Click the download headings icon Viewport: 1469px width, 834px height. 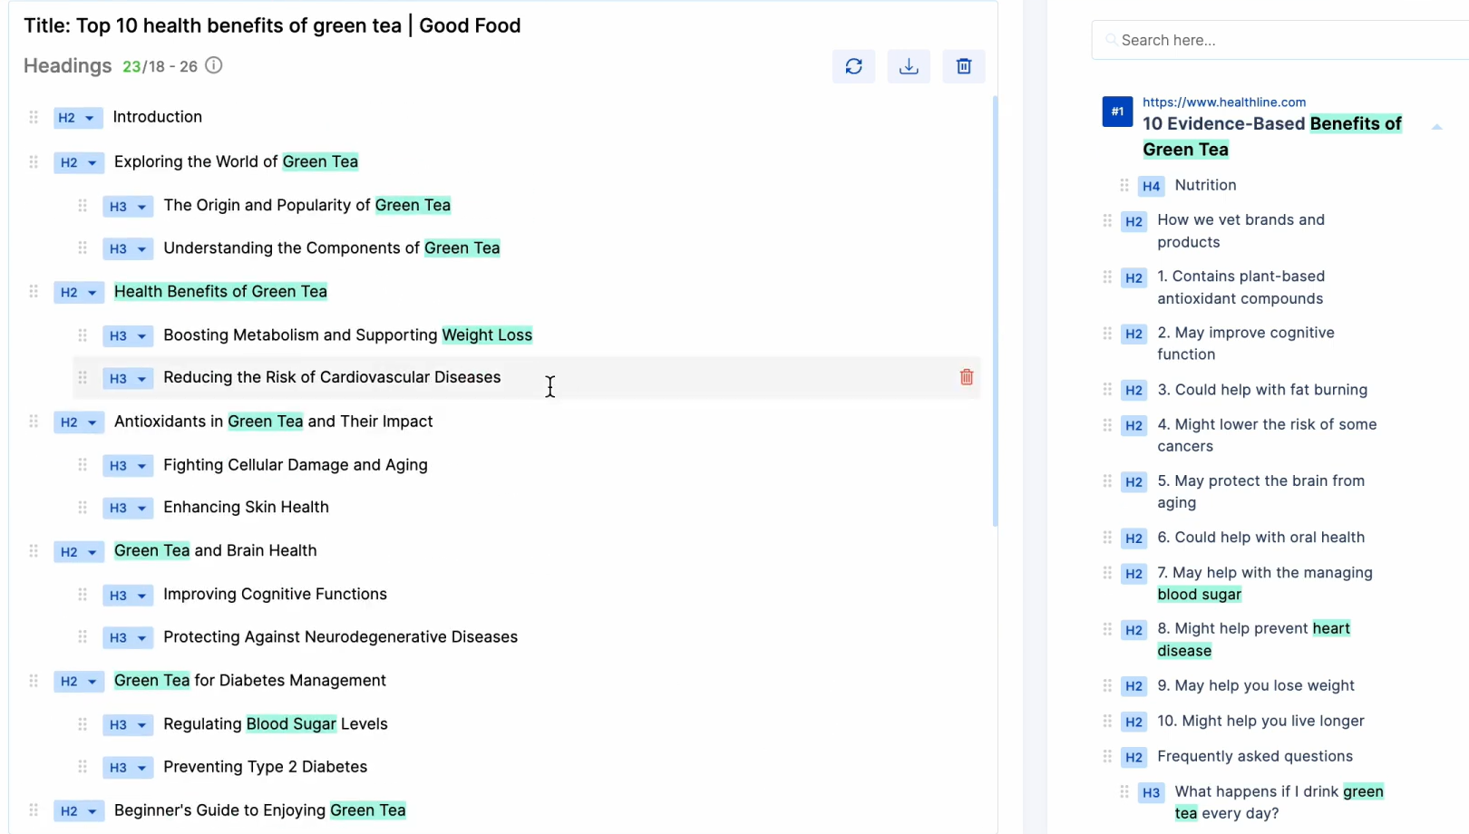pos(908,66)
